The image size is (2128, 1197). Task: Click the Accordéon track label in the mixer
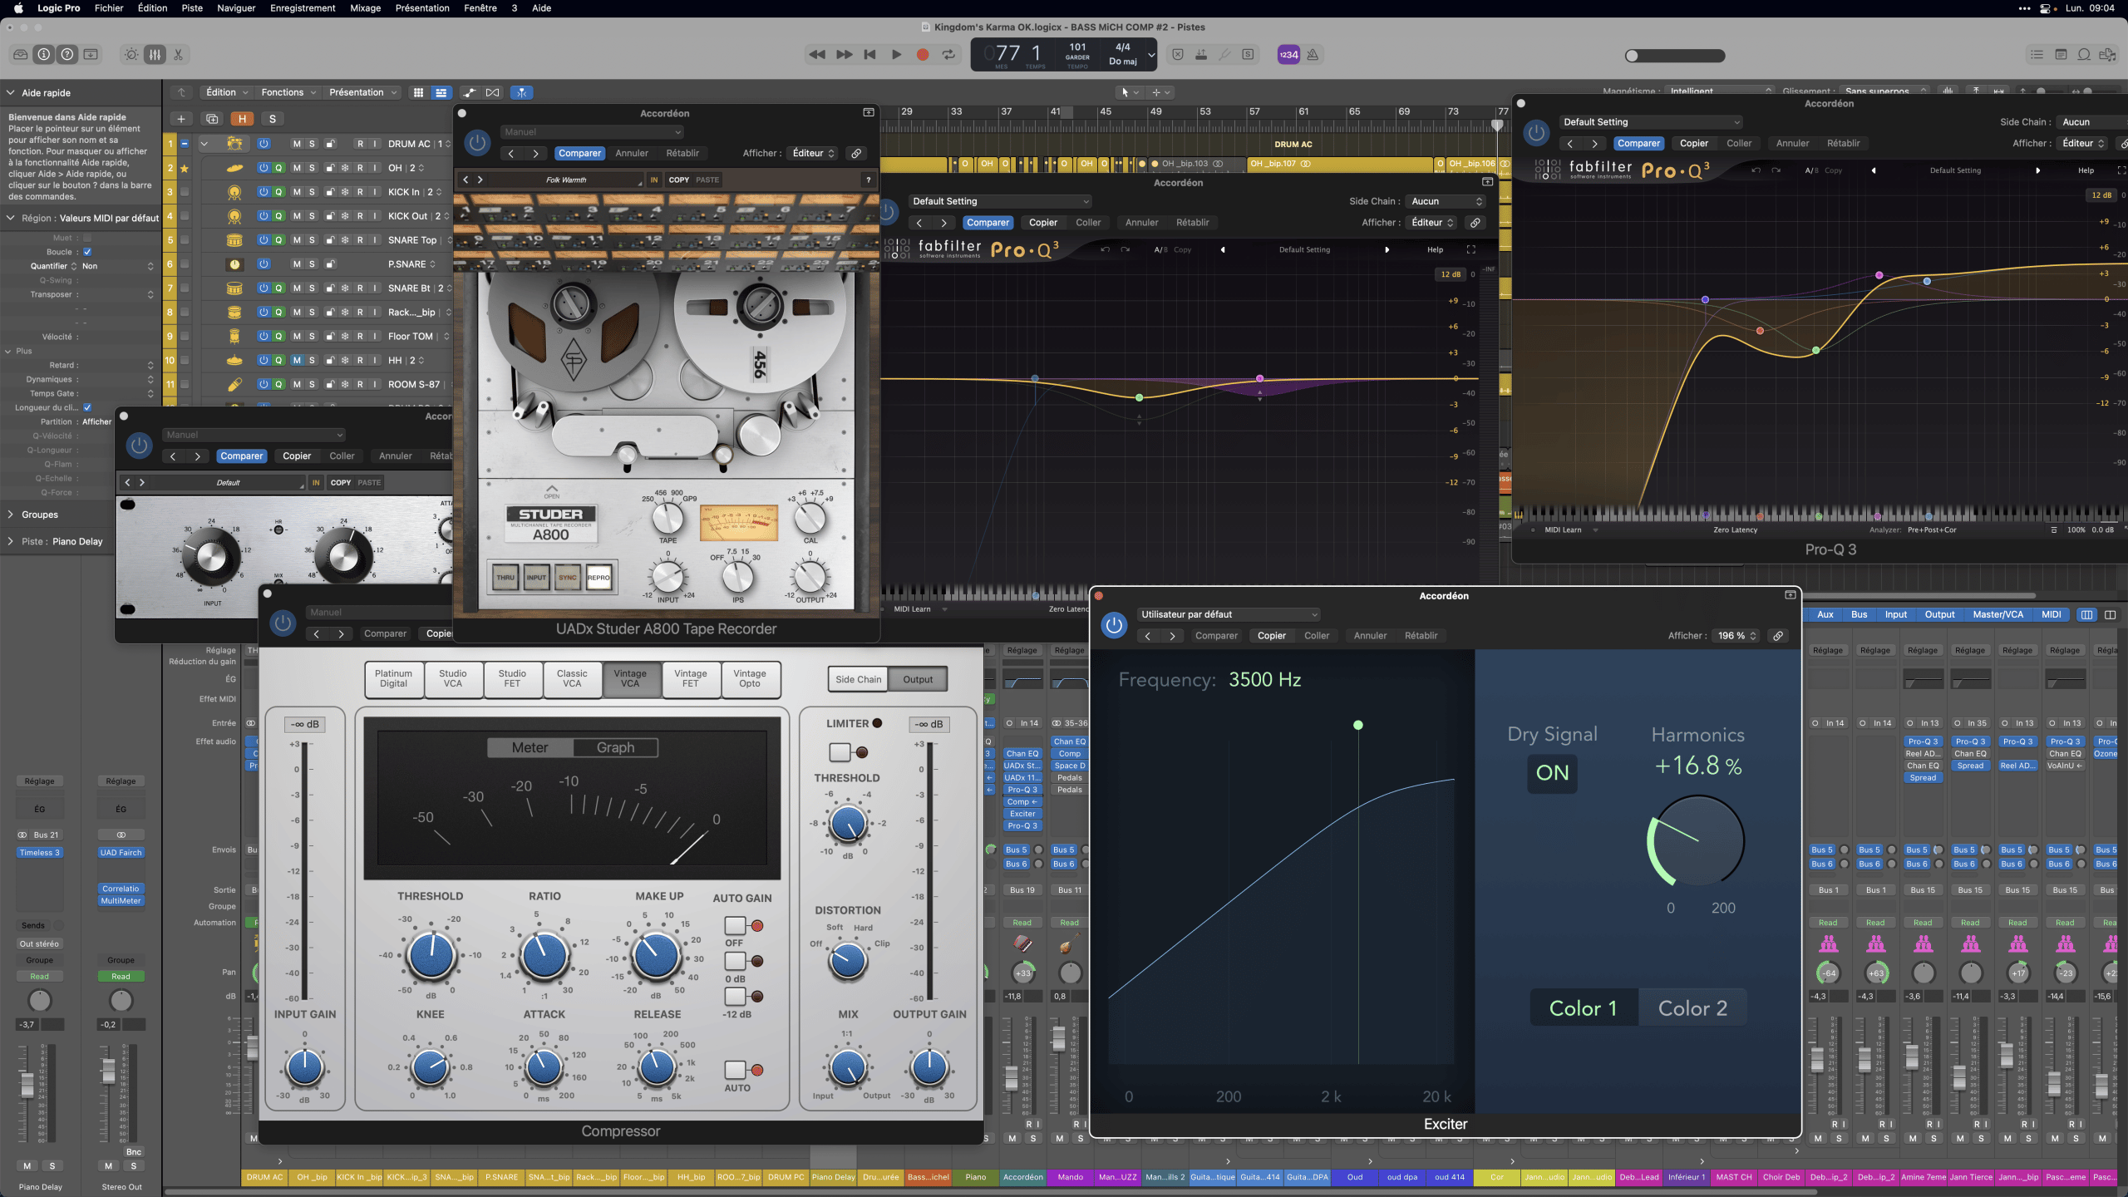click(1022, 1177)
